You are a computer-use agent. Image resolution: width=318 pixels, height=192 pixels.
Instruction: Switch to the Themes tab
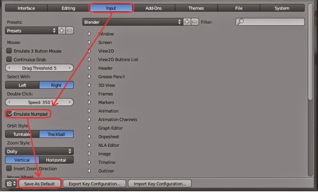coord(196,8)
